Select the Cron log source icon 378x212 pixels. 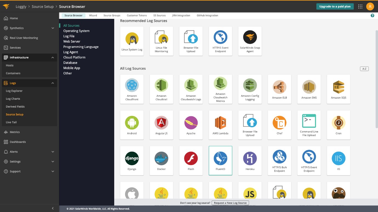tap(338, 125)
